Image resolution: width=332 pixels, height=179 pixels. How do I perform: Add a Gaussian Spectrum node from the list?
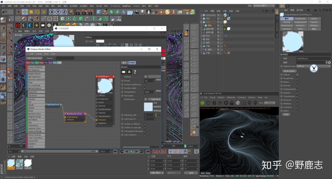(x=36, y=79)
